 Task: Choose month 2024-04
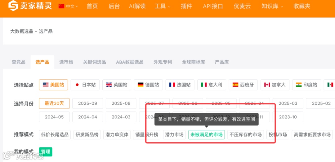pyautogui.click(x=87, y=117)
